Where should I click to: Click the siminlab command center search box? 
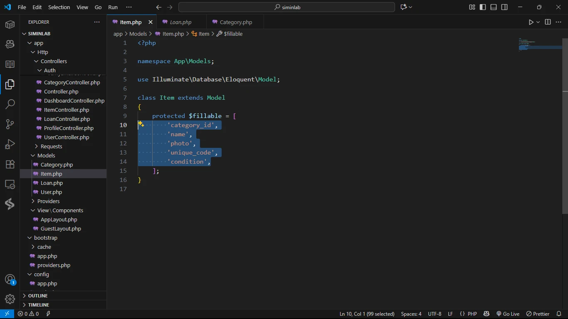[286, 7]
